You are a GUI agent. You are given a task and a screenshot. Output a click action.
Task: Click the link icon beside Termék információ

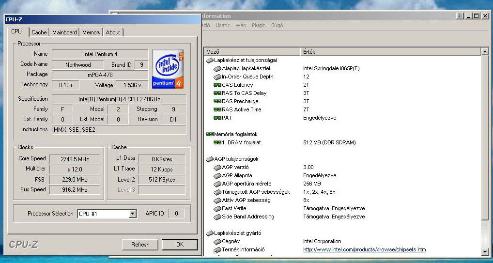click(x=217, y=250)
